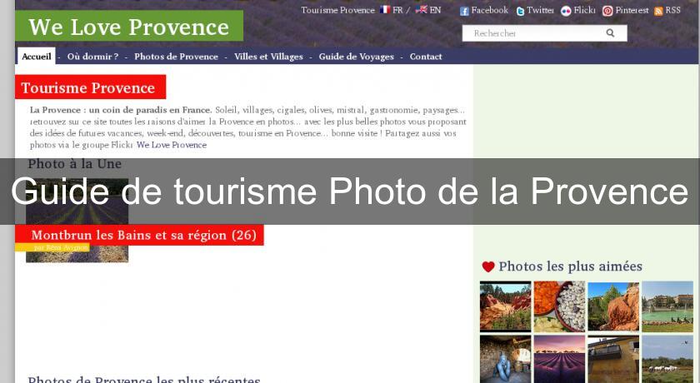Open the Guide de Voyages menu

click(x=357, y=57)
